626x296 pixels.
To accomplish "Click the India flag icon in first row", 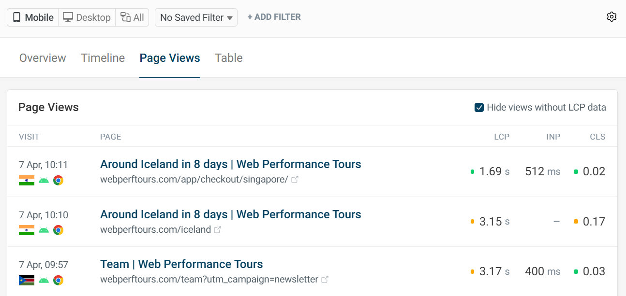I will click(26, 180).
